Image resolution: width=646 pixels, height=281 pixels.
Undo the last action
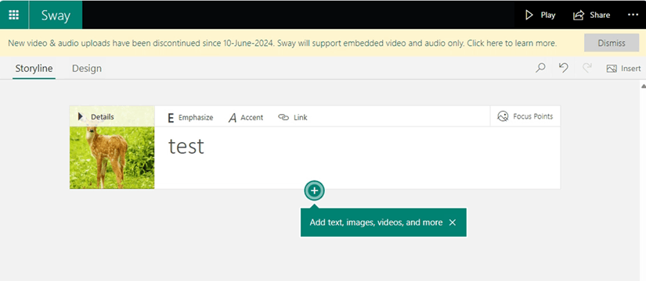click(564, 68)
